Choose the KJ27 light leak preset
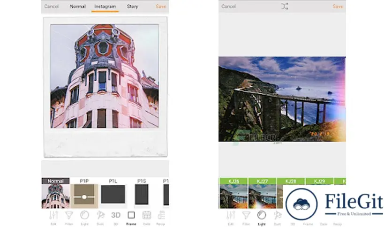Image resolution: width=392 pixels, height=227 pixels. click(262, 193)
